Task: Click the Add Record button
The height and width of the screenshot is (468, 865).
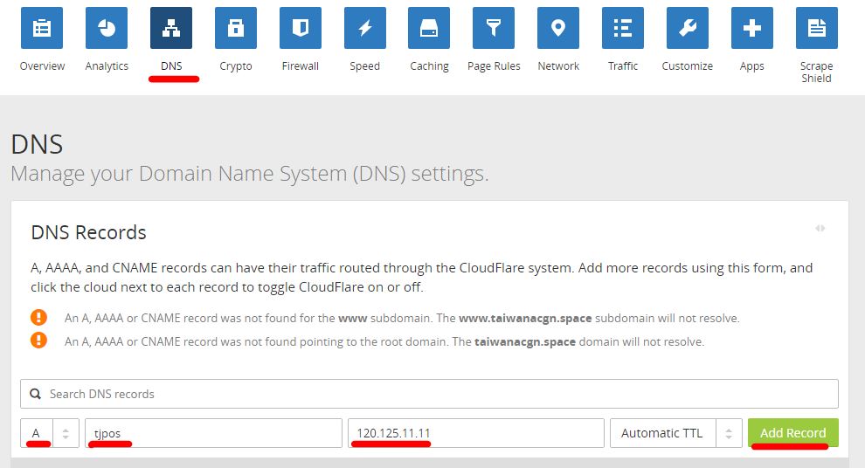Action: pyautogui.click(x=792, y=433)
